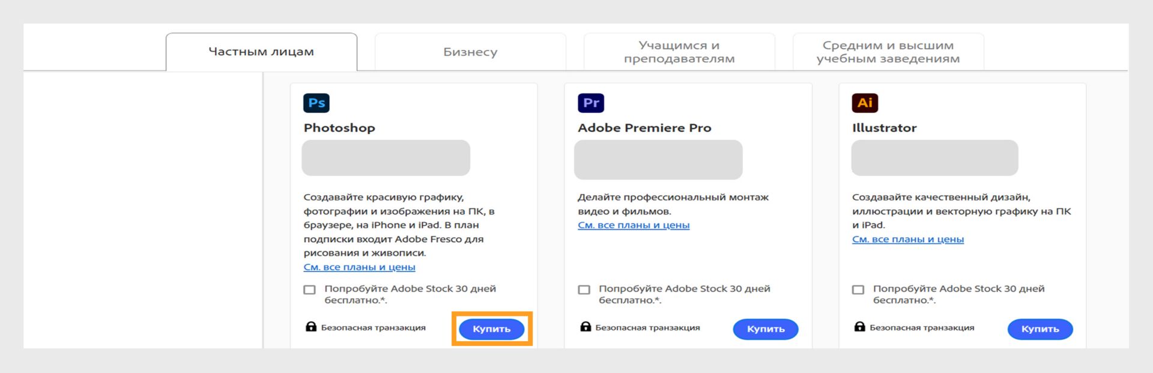
Task: Select the Учащимся и преподавателям tab
Action: 679,52
